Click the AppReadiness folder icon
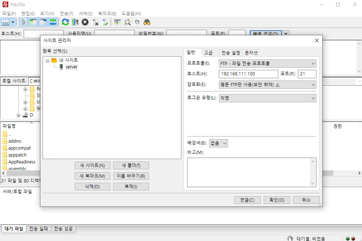The width and height of the screenshot is (362, 241). click(5, 162)
